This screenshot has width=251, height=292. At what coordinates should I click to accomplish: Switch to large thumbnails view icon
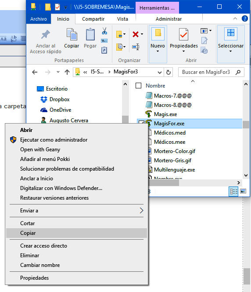[243, 191]
